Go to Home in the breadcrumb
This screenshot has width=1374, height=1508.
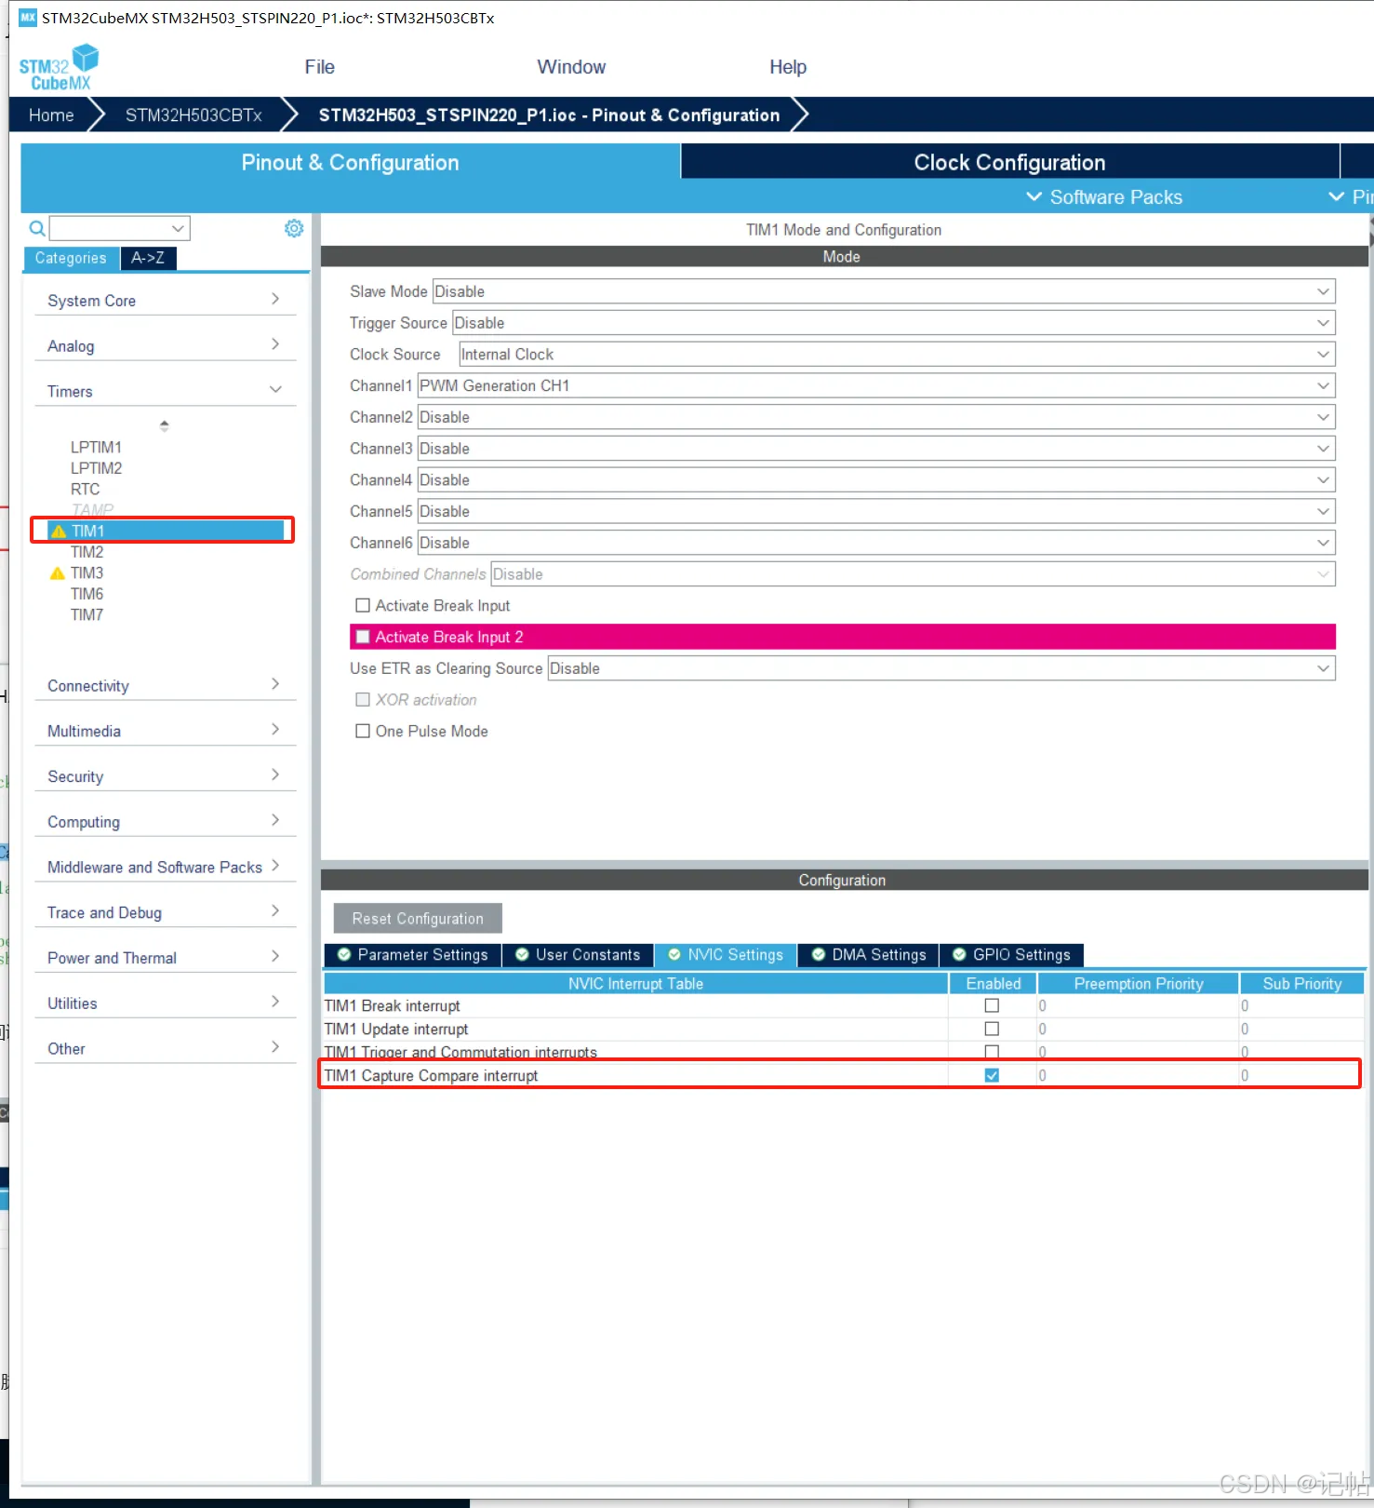(x=51, y=115)
